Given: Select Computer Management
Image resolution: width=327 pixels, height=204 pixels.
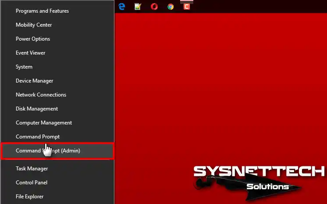Looking at the screenshot, I should pyautogui.click(x=57, y=123).
